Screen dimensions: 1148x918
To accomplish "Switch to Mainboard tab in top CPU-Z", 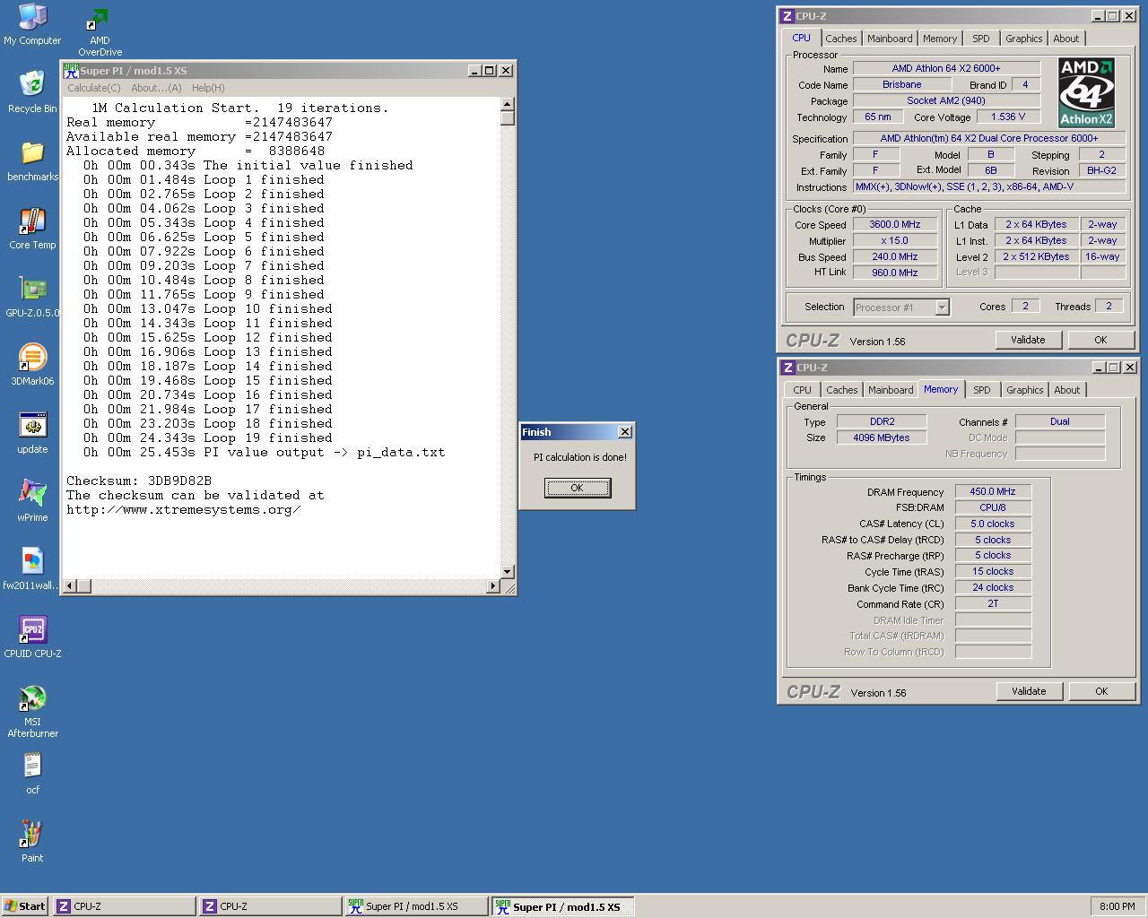I will (x=890, y=39).
